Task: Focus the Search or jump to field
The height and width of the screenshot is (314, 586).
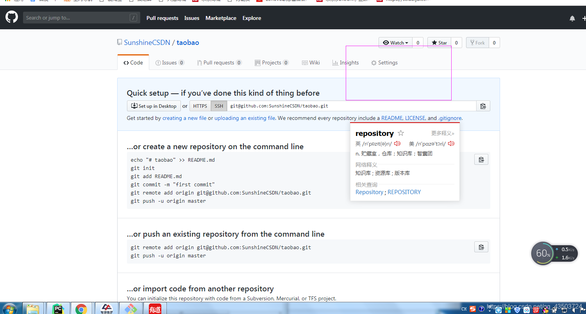Action: pos(82,18)
